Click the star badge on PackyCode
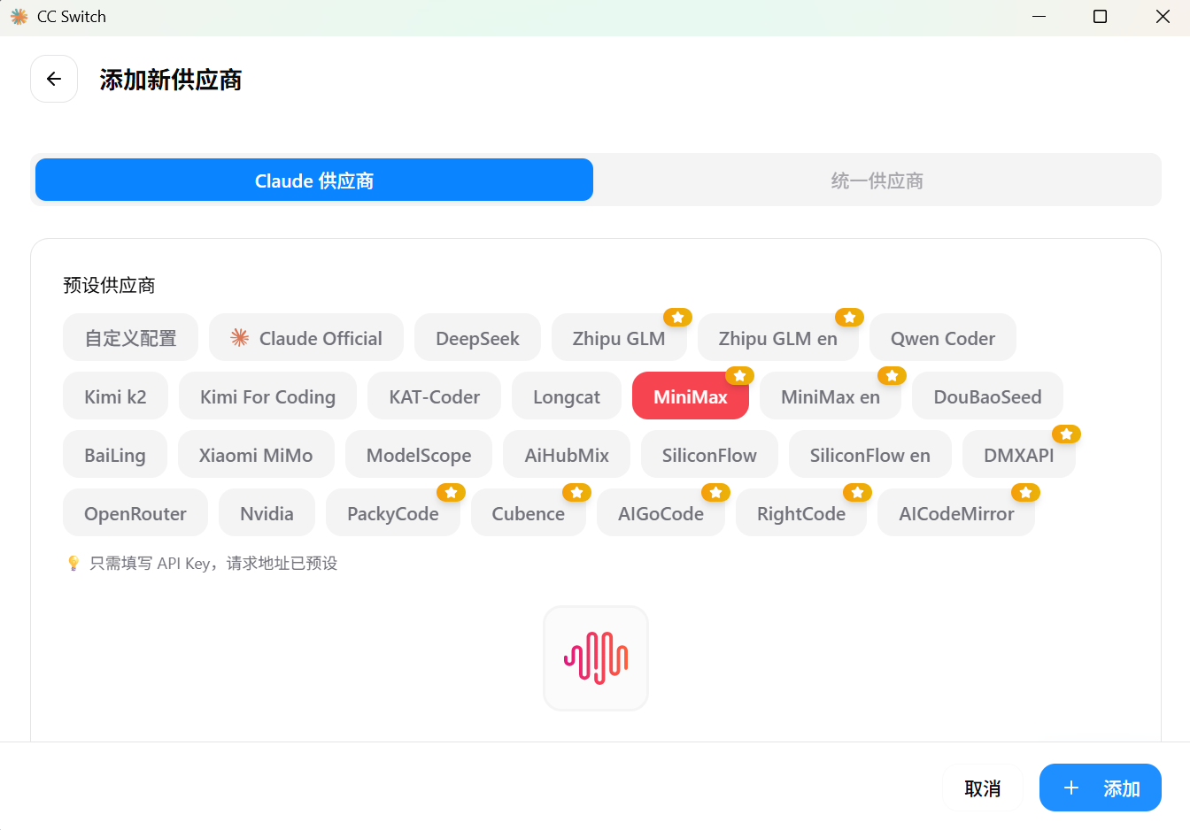This screenshot has height=830, width=1190. pyautogui.click(x=451, y=492)
